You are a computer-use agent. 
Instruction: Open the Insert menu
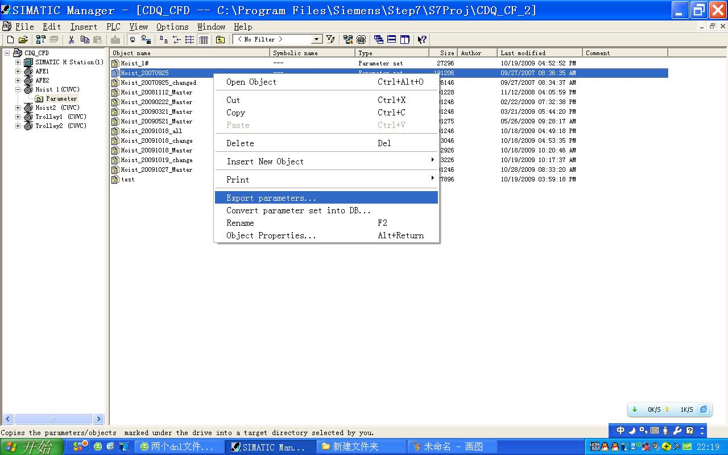[x=84, y=27]
